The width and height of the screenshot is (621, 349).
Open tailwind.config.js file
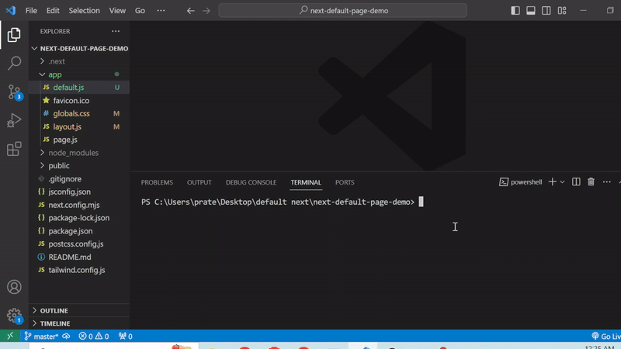pyautogui.click(x=79, y=270)
